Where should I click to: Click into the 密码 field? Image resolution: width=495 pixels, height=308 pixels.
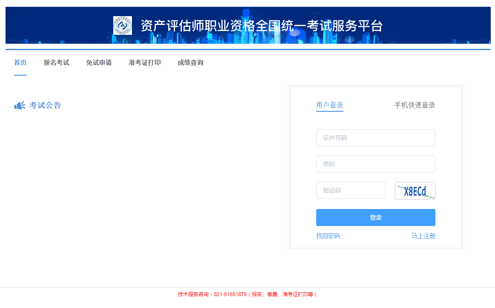click(x=375, y=164)
